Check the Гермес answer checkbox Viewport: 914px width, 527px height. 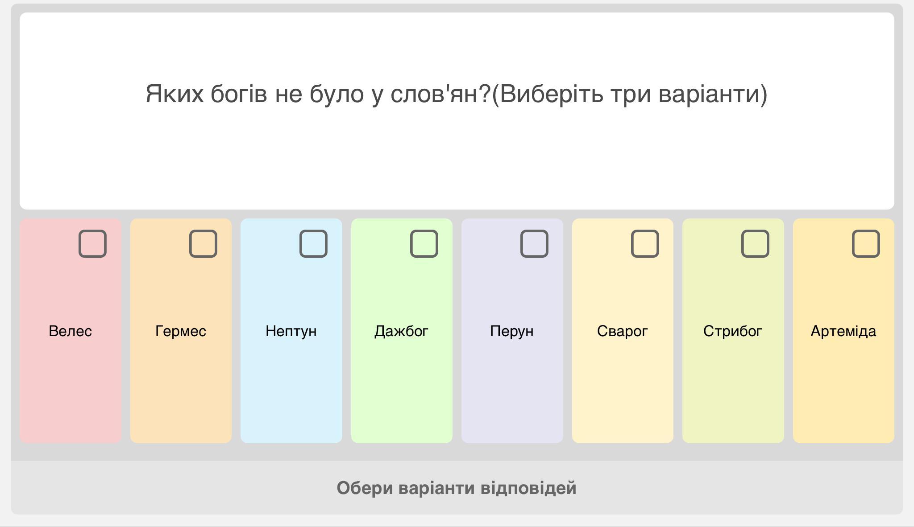click(203, 244)
